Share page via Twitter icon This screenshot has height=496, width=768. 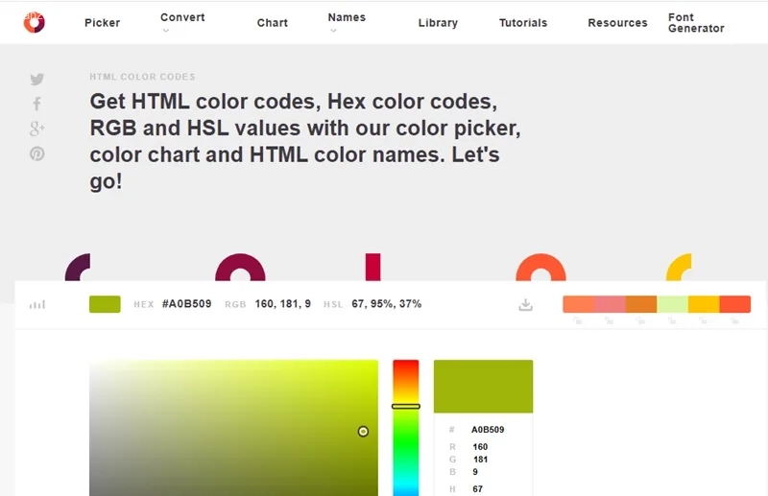point(36,80)
